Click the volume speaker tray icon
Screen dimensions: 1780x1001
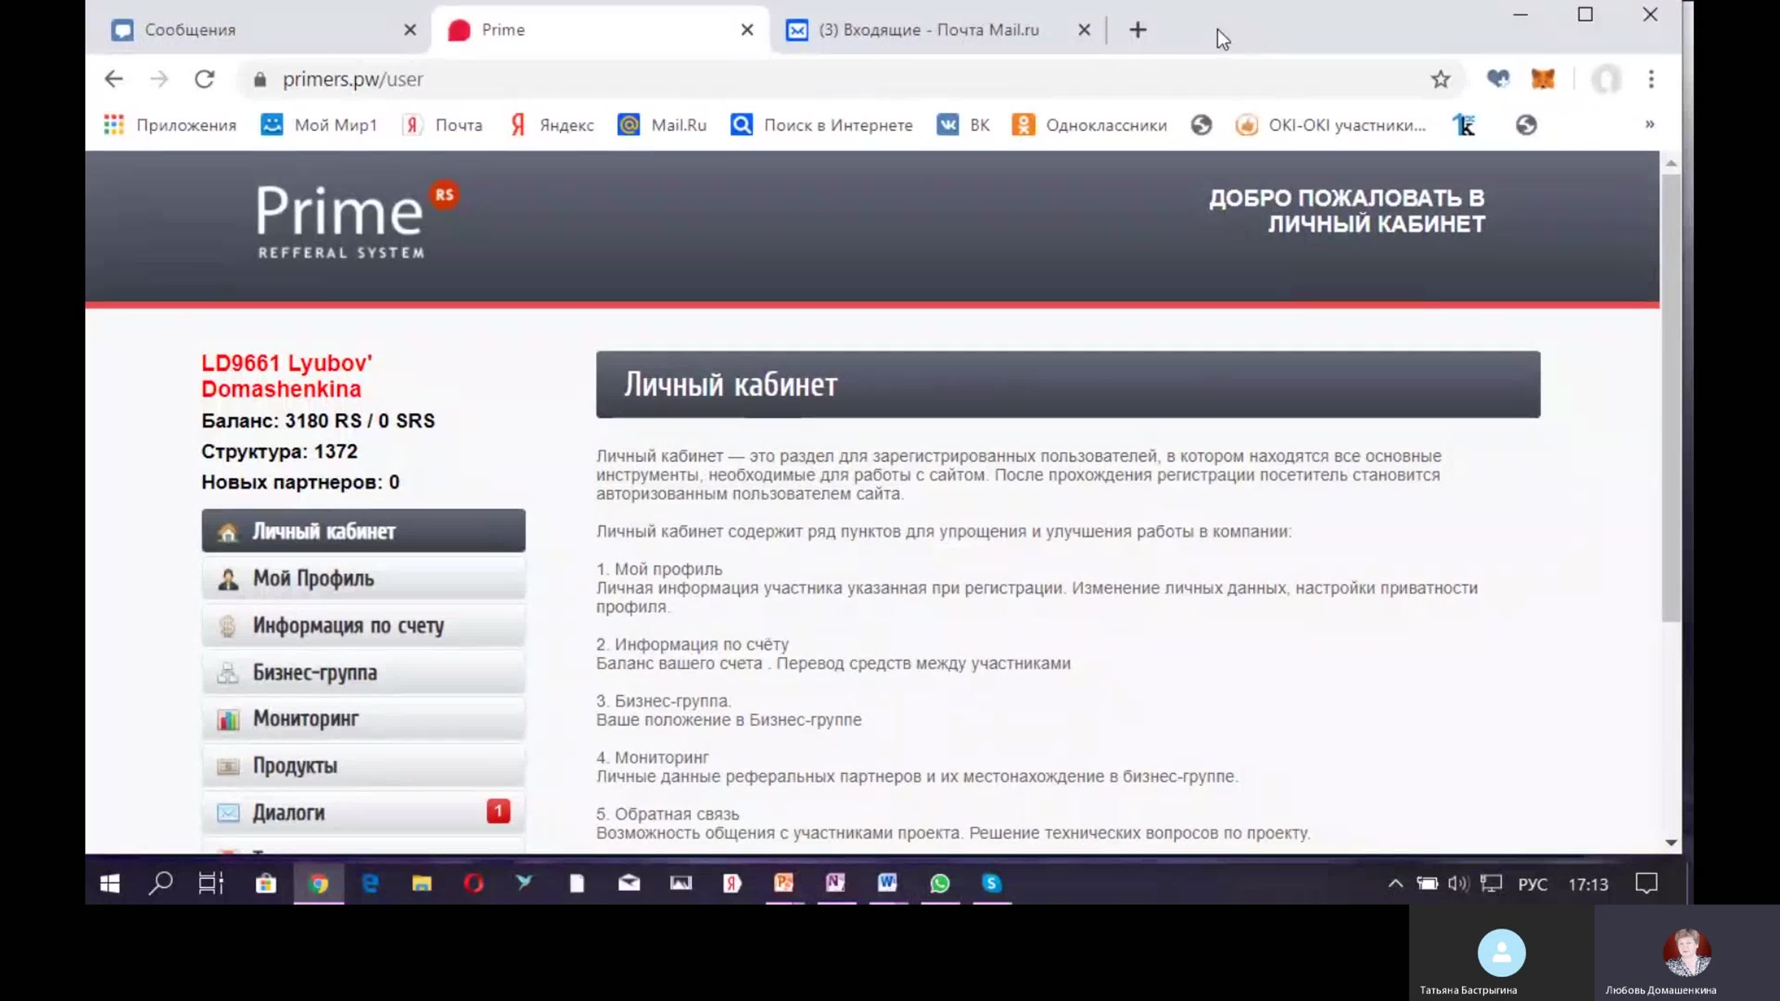click(x=1458, y=884)
